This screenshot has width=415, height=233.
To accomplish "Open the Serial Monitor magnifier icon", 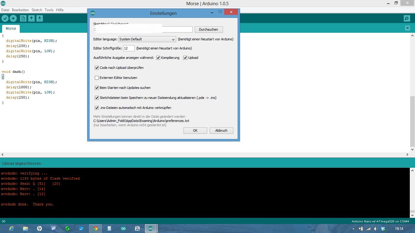I will pyautogui.click(x=407, y=19).
